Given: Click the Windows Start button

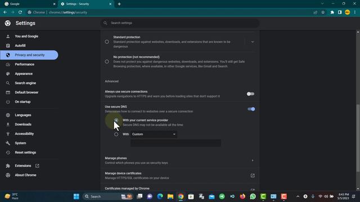Looking at the screenshot, I should pos(76,196).
